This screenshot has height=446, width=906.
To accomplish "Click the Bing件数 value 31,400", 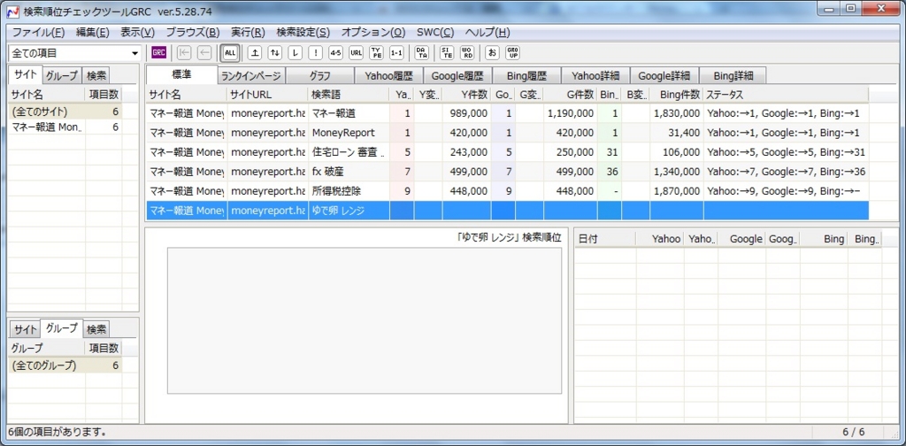I will (x=677, y=133).
